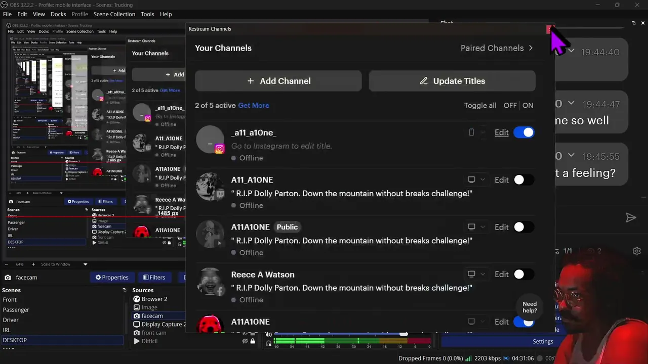
Task: Zoom out the preview with the minus icon
Action: (7, 264)
